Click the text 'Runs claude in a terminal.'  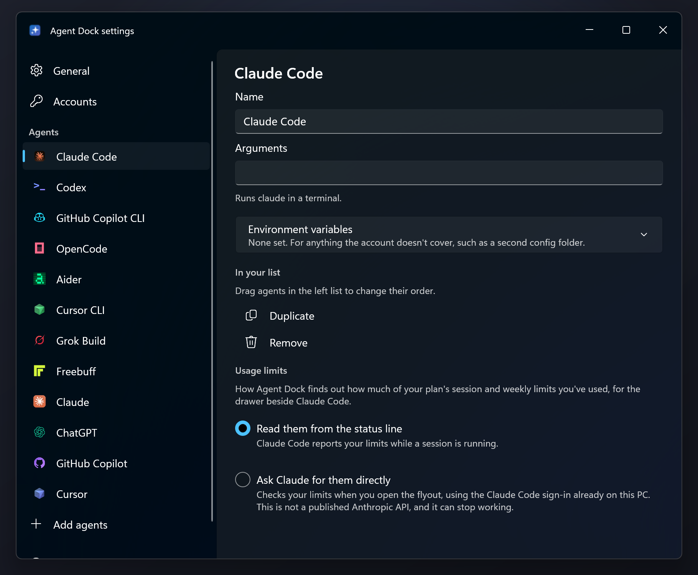click(x=288, y=198)
